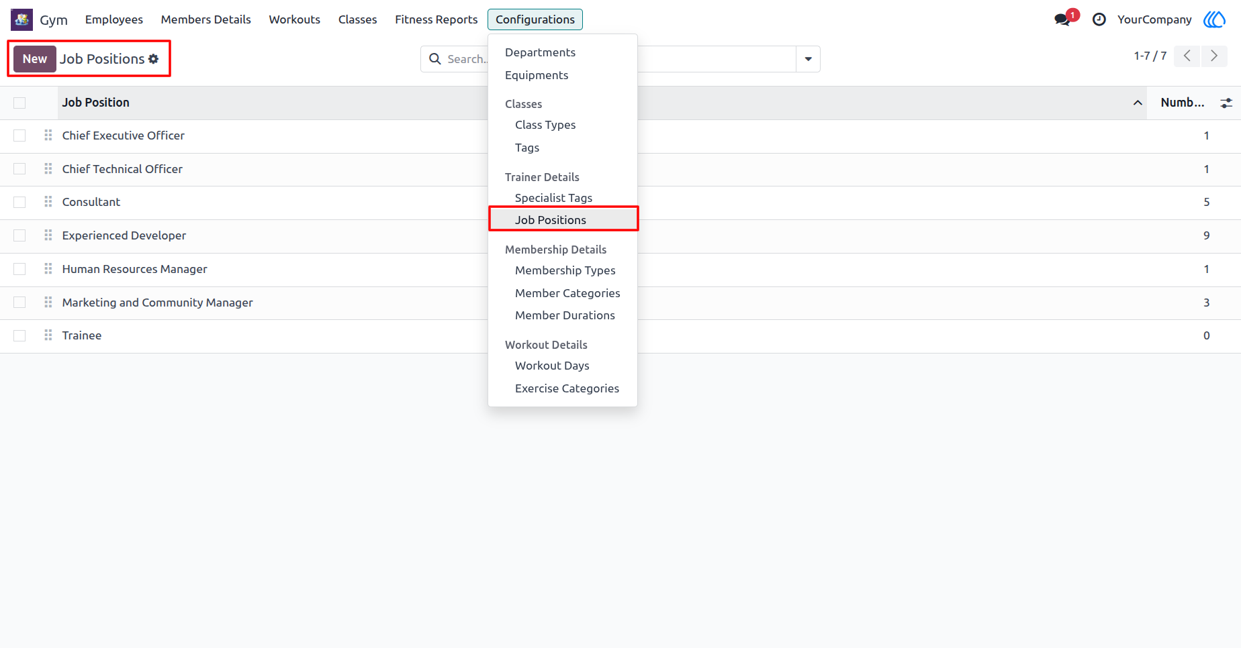
Task: Grab the drag handle of Chief Executive Officer row
Action: tap(48, 136)
